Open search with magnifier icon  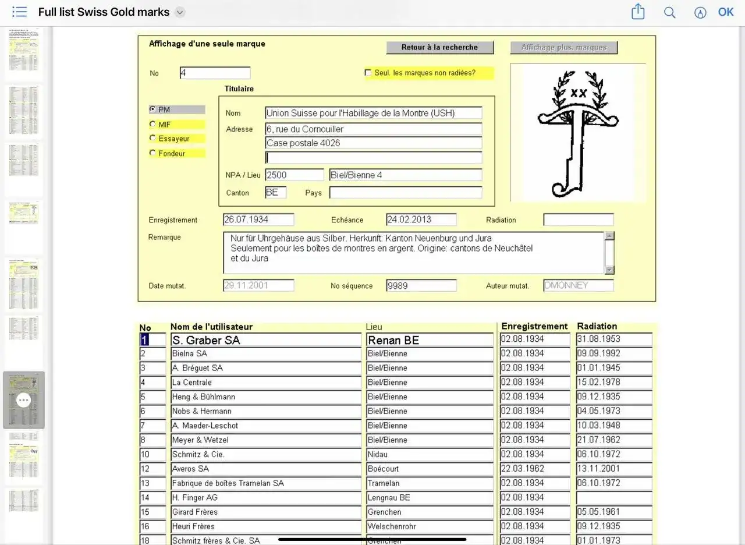669,13
